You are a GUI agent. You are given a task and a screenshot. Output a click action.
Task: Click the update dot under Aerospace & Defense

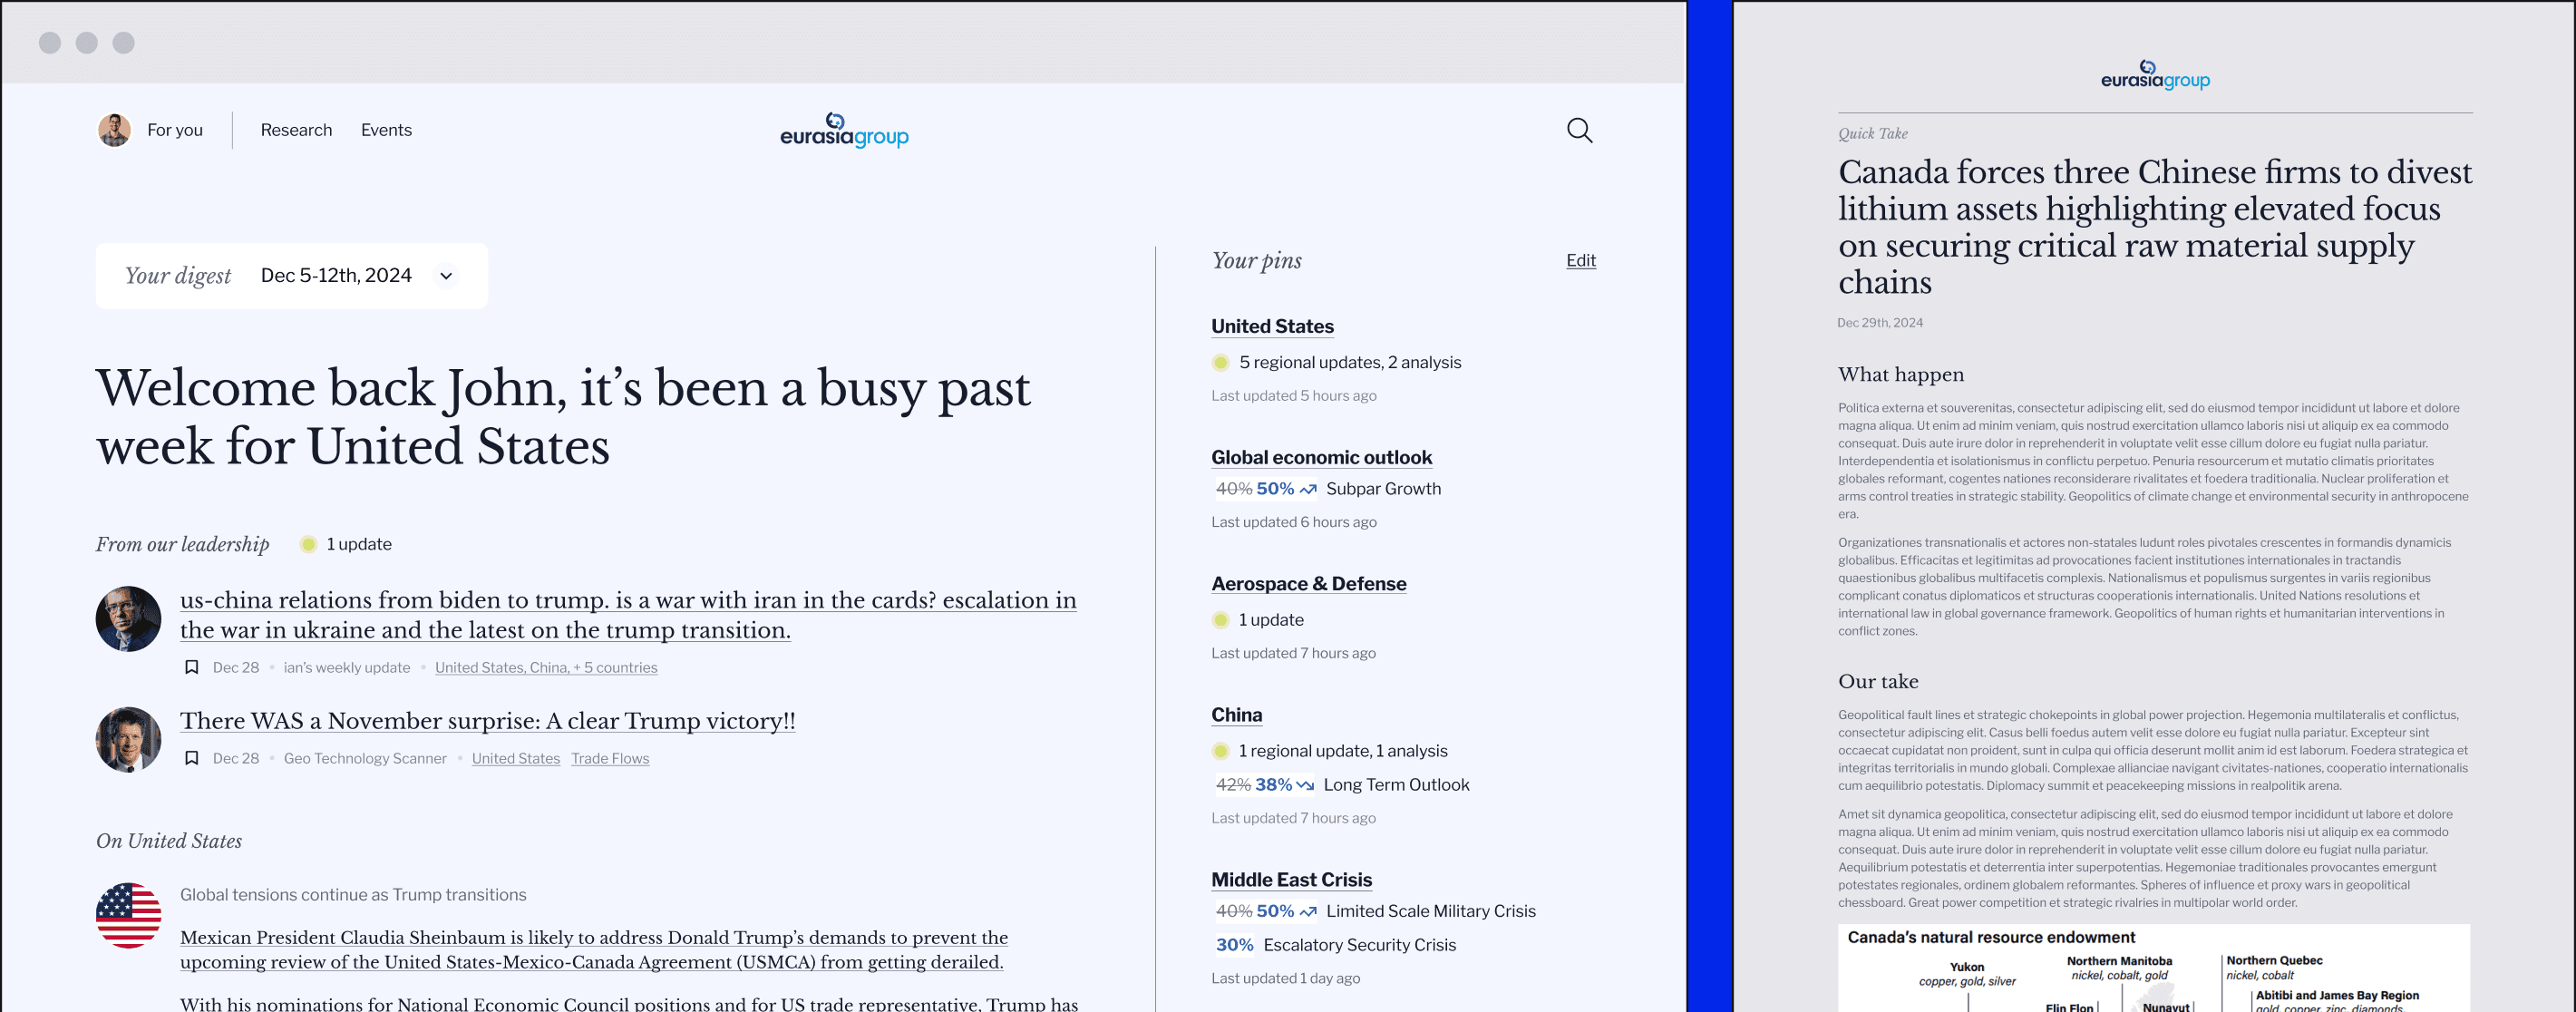click(x=1220, y=620)
